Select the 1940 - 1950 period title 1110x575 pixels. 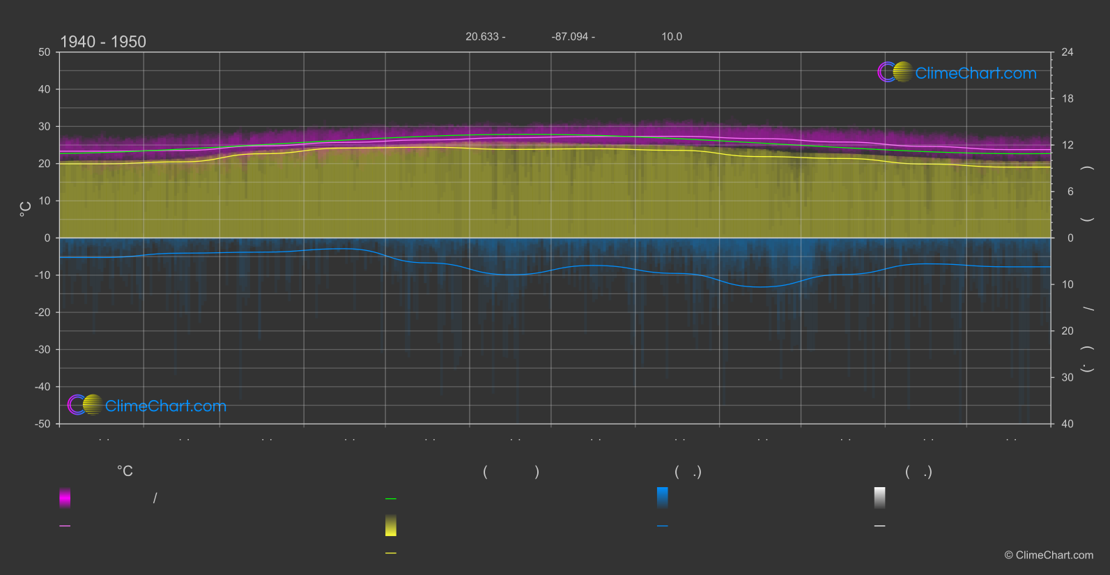click(x=103, y=42)
